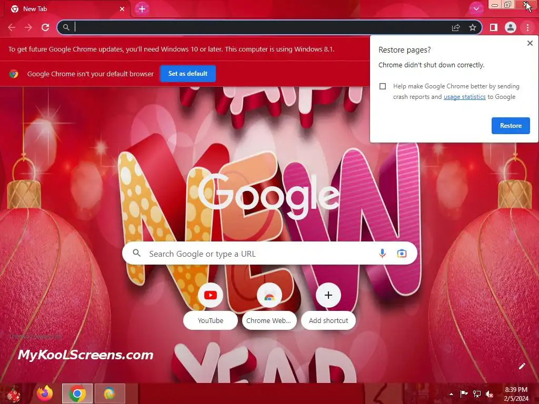539x404 pixels.
Task: Open the YouTube shortcut
Action: tap(211, 306)
